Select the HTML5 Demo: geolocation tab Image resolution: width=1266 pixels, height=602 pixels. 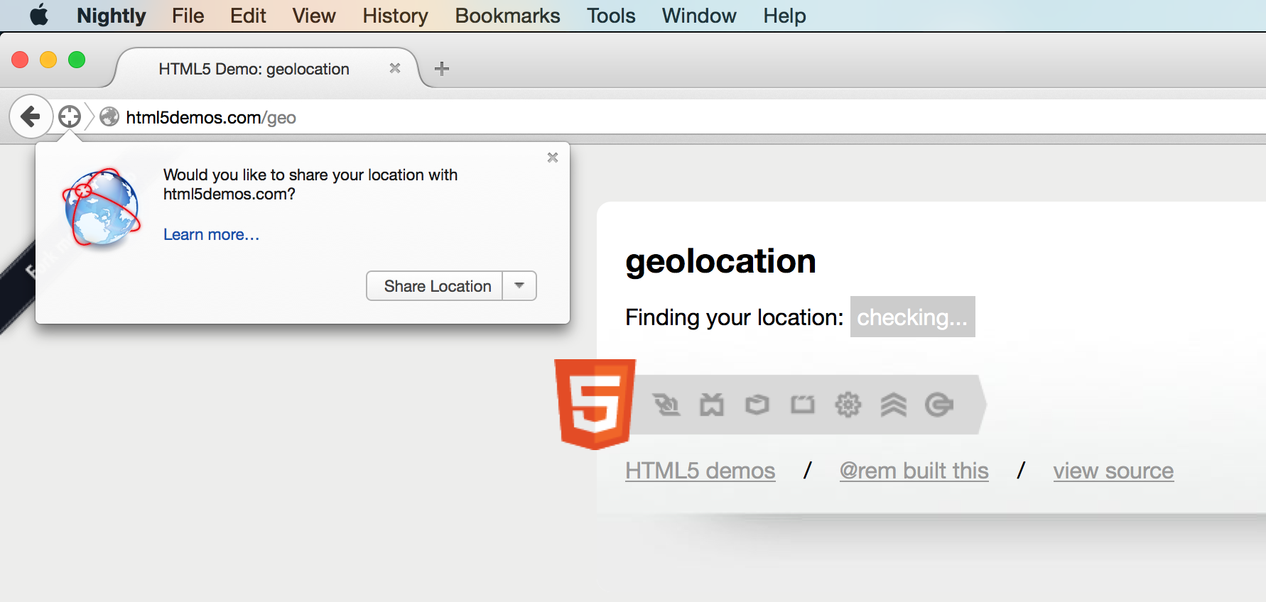254,69
